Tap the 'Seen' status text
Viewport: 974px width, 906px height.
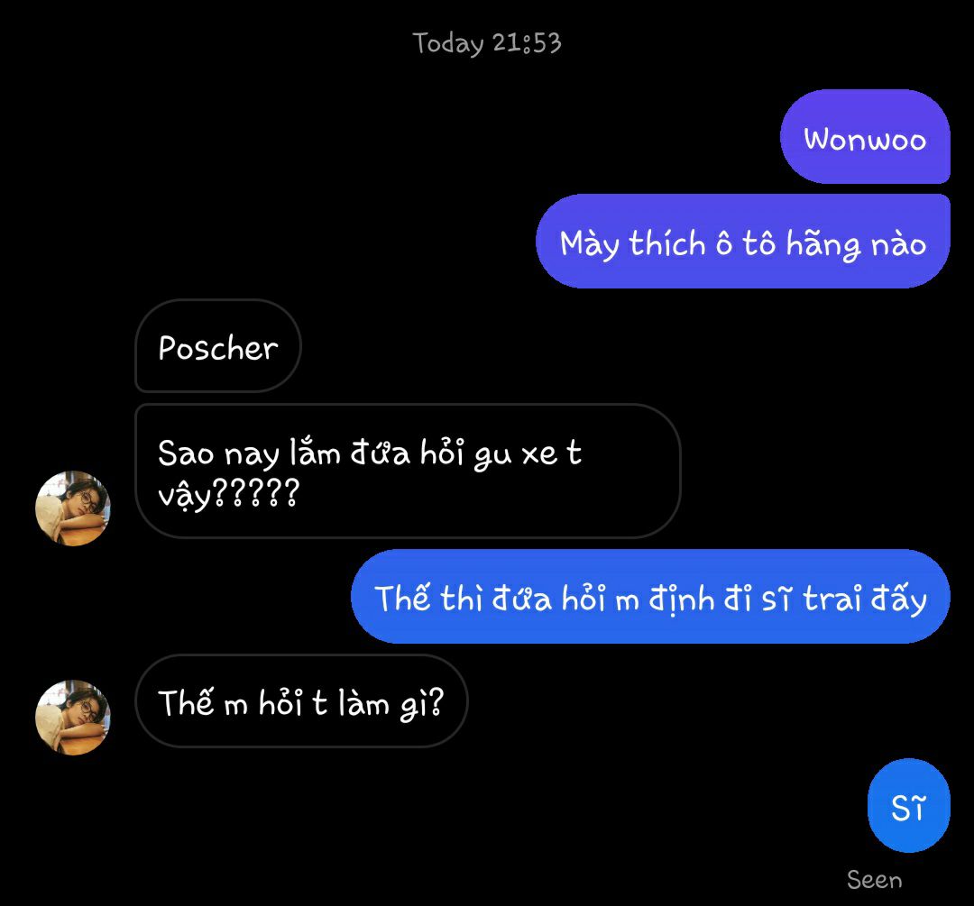pos(875,880)
